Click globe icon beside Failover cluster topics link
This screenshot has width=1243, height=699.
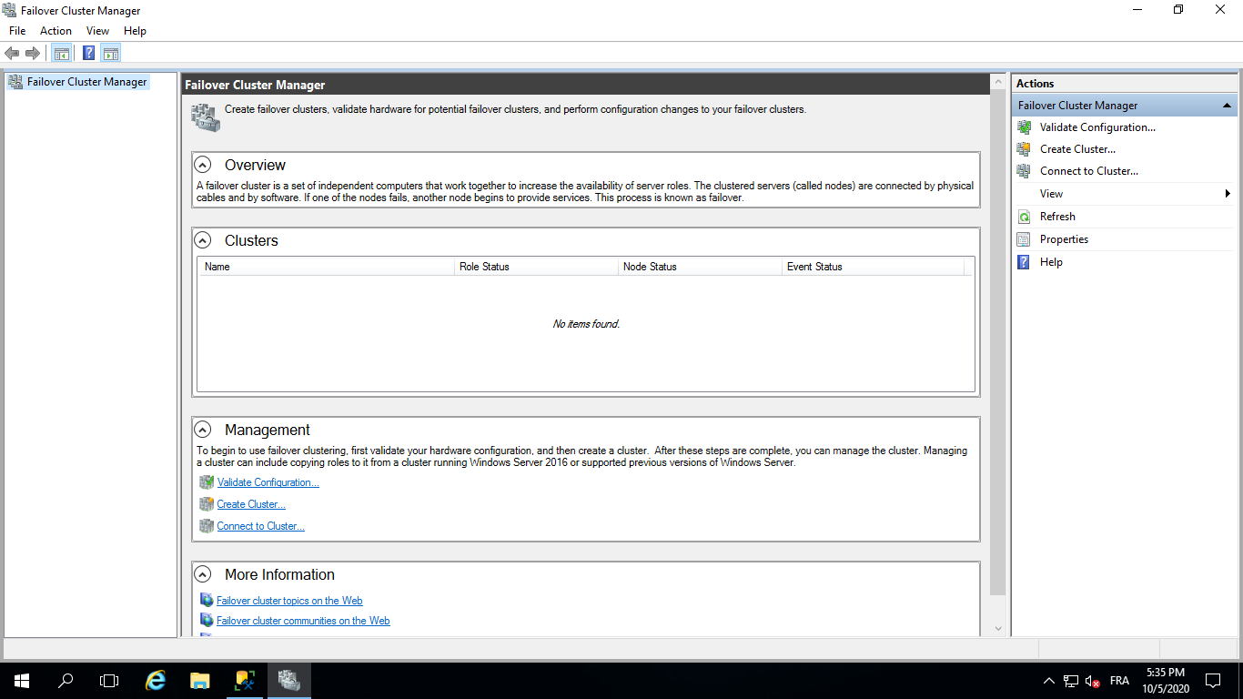tap(207, 601)
